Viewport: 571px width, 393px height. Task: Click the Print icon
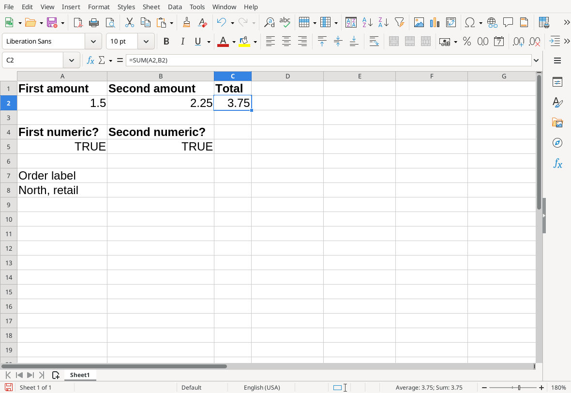(x=94, y=23)
